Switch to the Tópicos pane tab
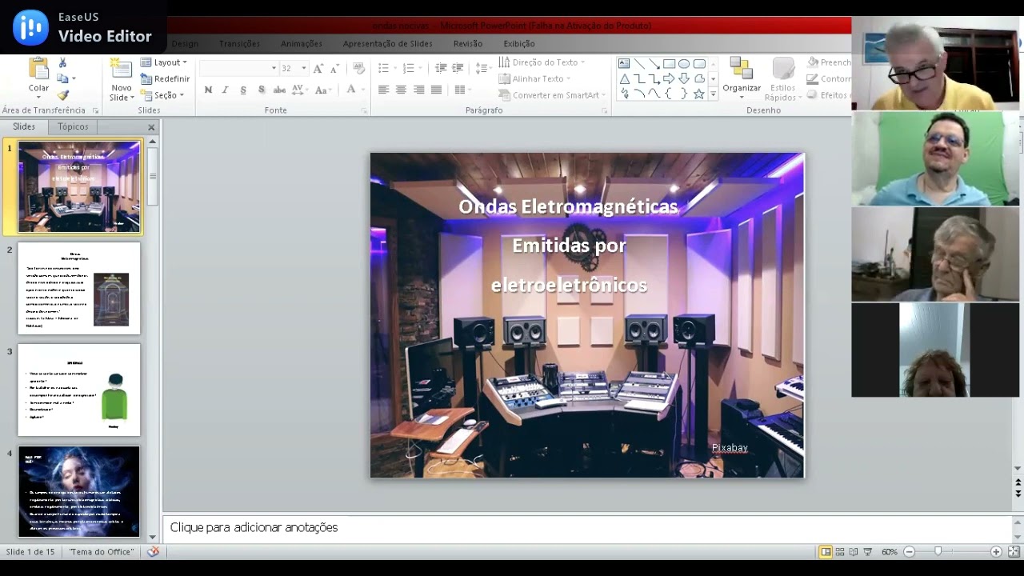Image resolution: width=1024 pixels, height=576 pixels. pos(73,126)
